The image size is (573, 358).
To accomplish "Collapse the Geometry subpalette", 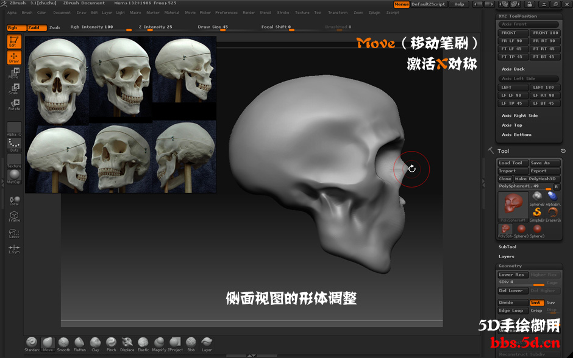I will click(x=510, y=266).
